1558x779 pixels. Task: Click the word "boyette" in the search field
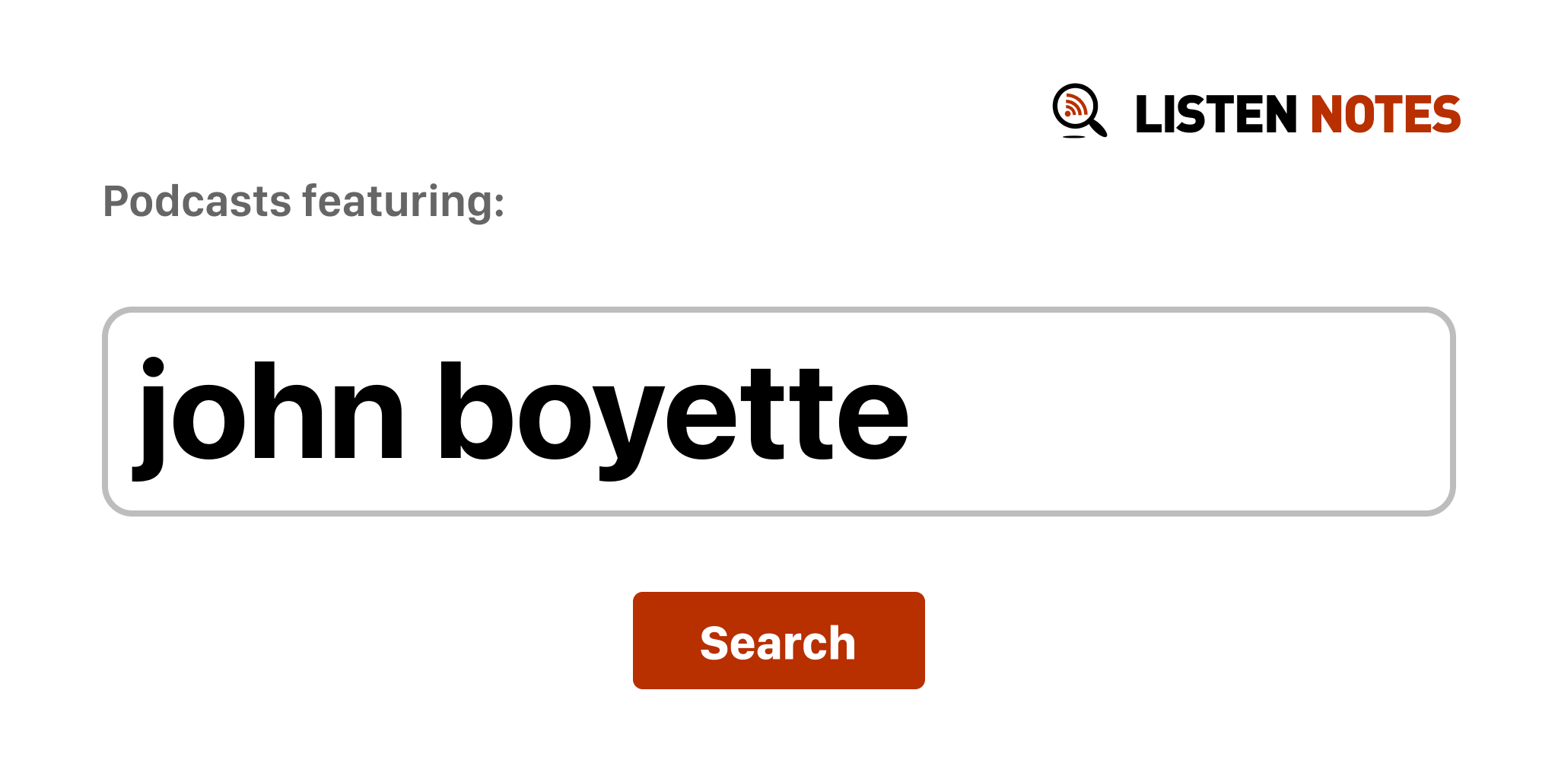pos(673,412)
